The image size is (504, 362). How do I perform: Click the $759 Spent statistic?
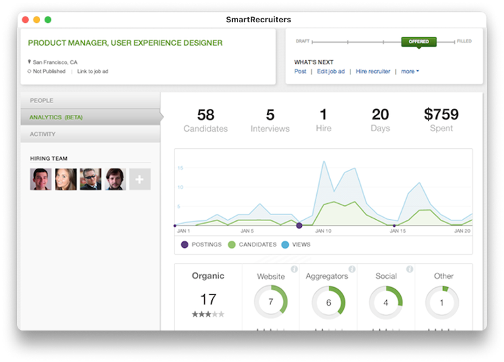(441, 120)
